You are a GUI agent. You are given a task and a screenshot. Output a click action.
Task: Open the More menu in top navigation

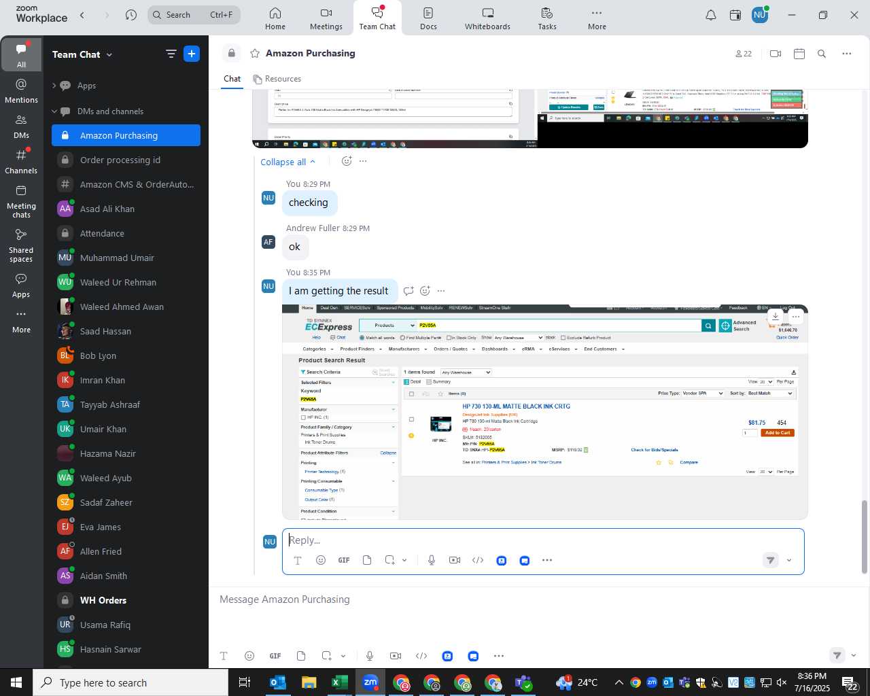597,18
